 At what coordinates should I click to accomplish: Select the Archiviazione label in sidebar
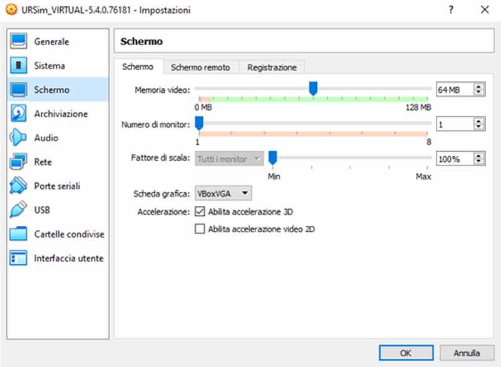tap(61, 114)
